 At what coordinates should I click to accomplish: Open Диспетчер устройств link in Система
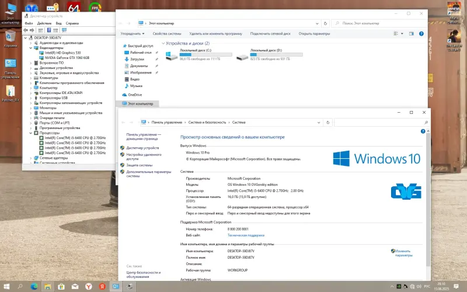pos(142,148)
